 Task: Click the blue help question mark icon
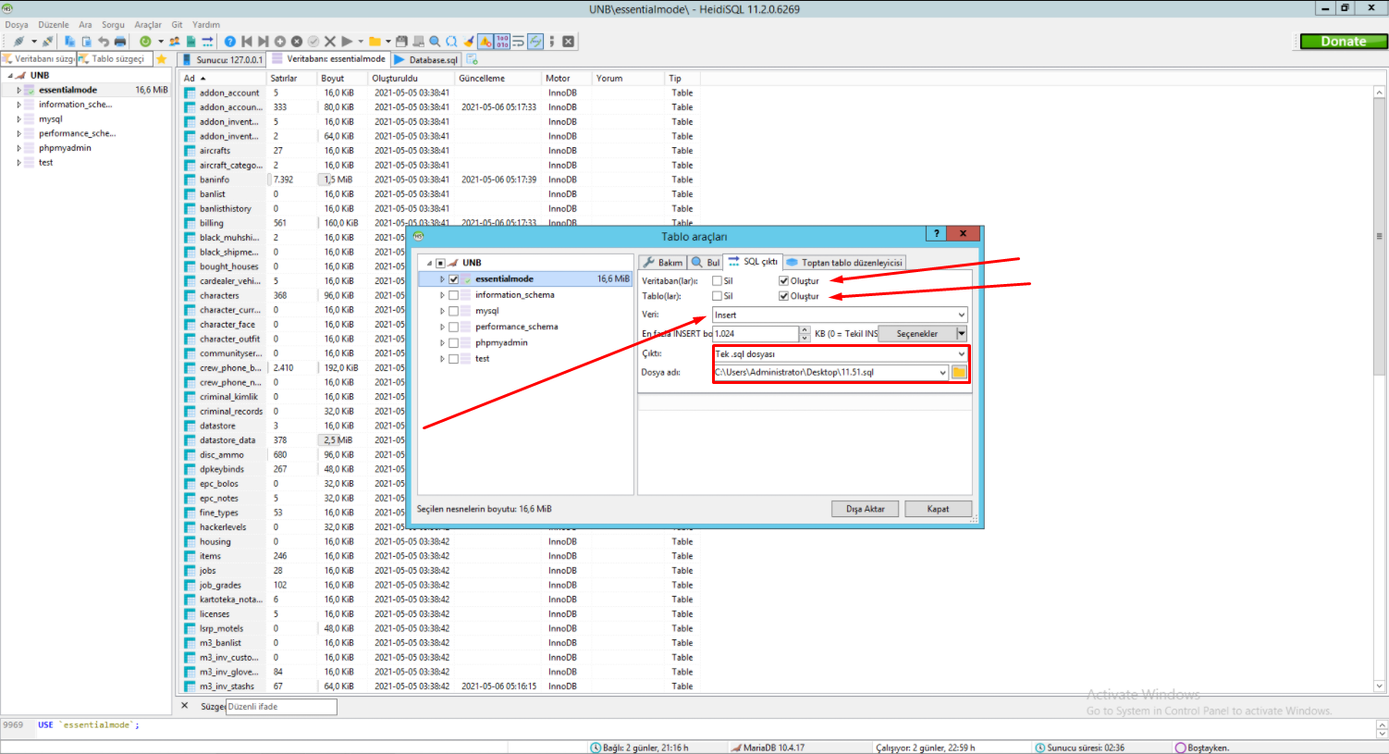[x=229, y=42]
